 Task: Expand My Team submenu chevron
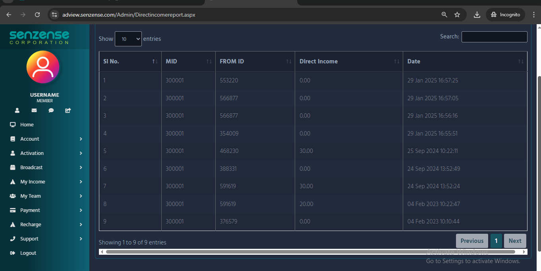point(81,196)
